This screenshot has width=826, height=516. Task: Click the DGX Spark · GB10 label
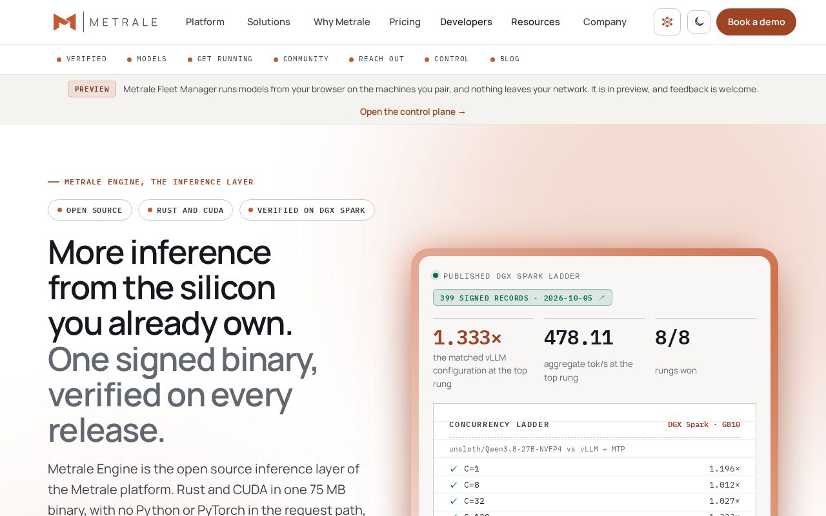click(x=704, y=424)
